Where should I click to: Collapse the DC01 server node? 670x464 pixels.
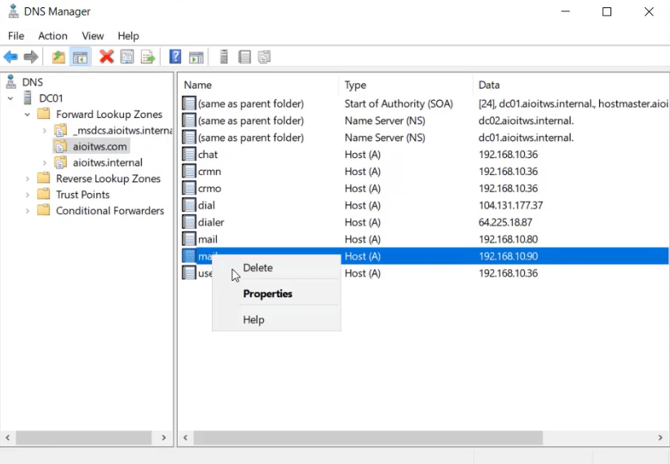(x=11, y=98)
